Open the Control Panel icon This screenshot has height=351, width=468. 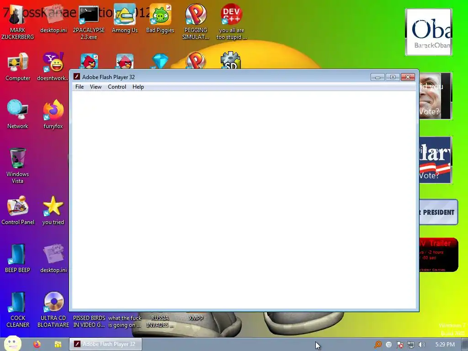(18, 211)
